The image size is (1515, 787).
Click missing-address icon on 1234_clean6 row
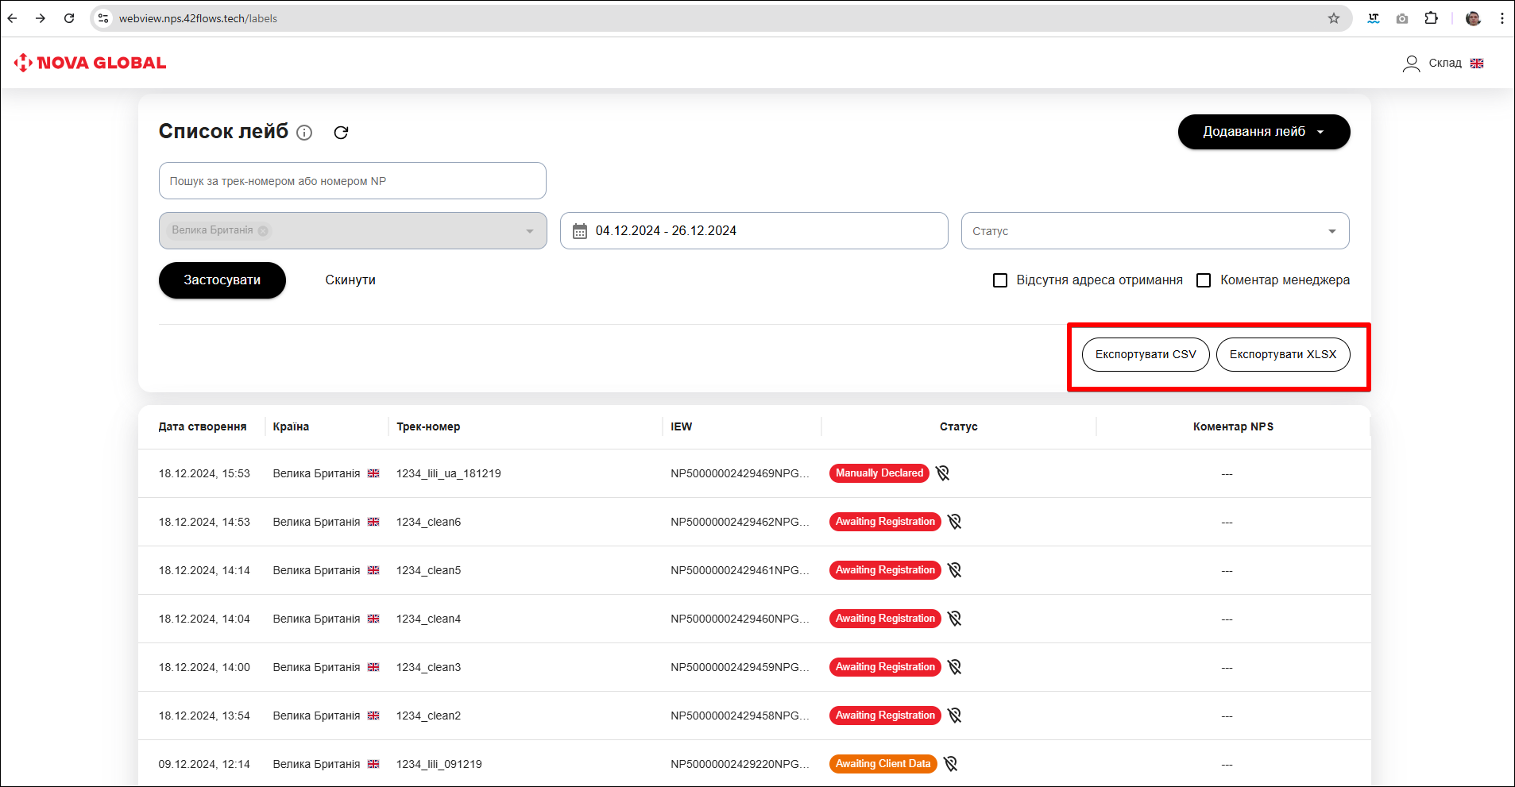click(x=954, y=522)
